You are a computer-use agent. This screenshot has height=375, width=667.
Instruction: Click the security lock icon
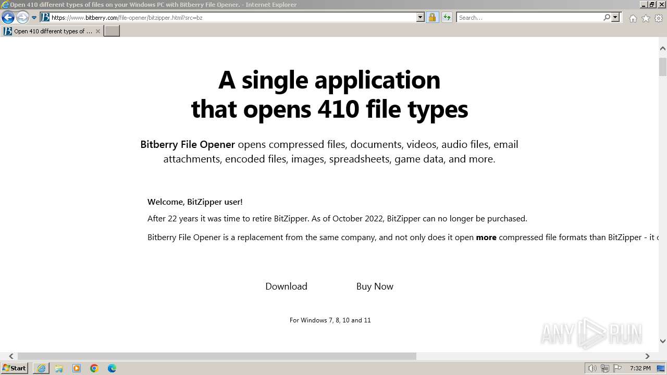click(432, 17)
